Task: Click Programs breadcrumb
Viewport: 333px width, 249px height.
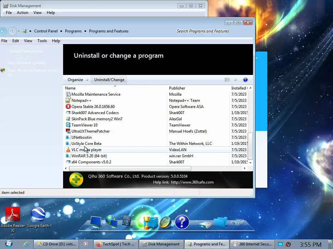Action: [73, 31]
